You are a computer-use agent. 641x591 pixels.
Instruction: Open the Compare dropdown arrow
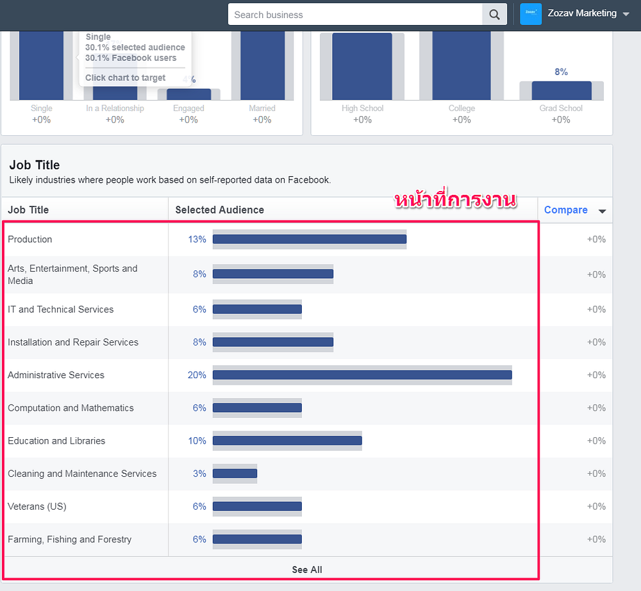(602, 211)
